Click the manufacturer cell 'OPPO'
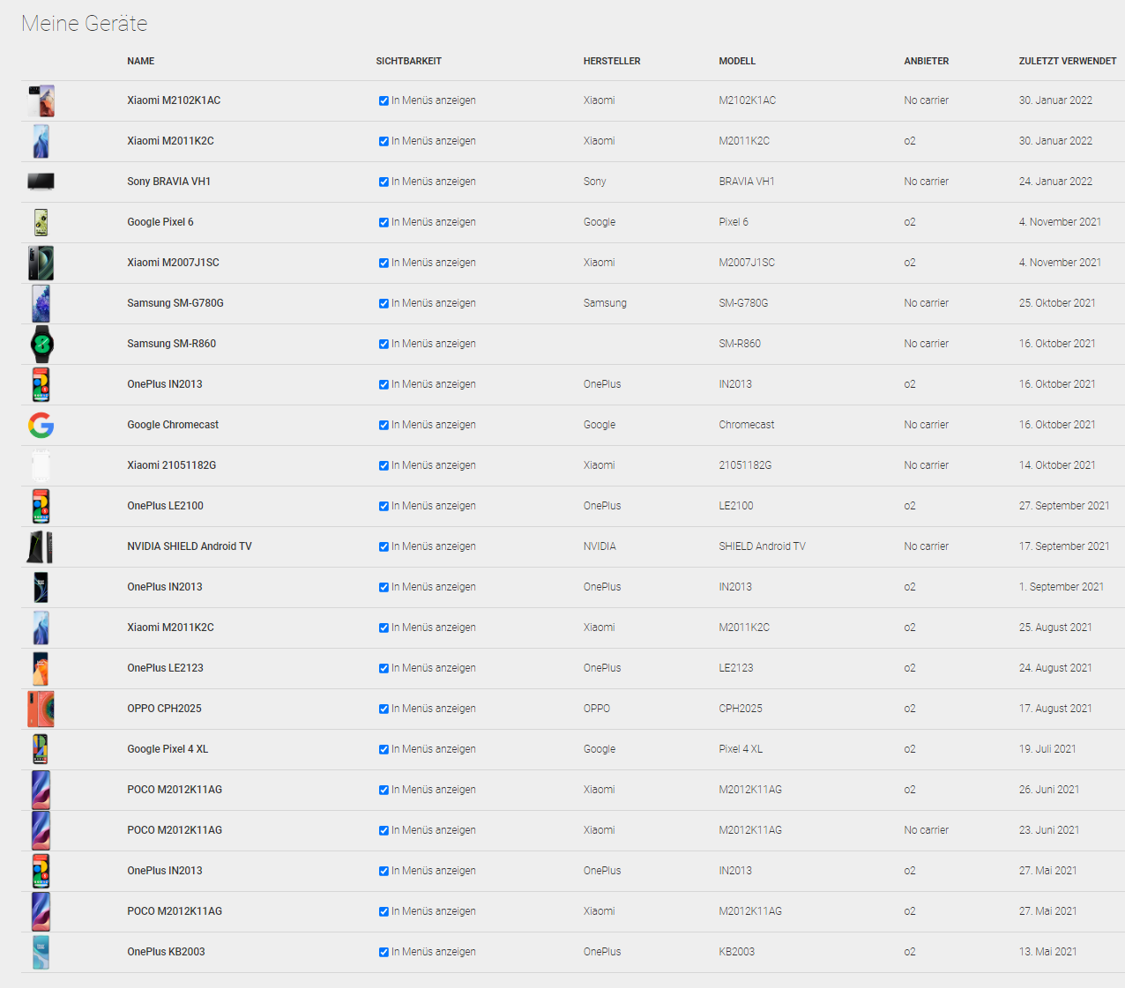The height and width of the screenshot is (988, 1125). click(597, 709)
